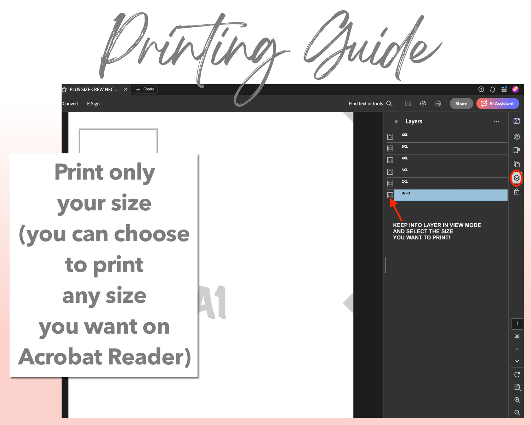Toggle the INFO layer eye icon

point(390,195)
